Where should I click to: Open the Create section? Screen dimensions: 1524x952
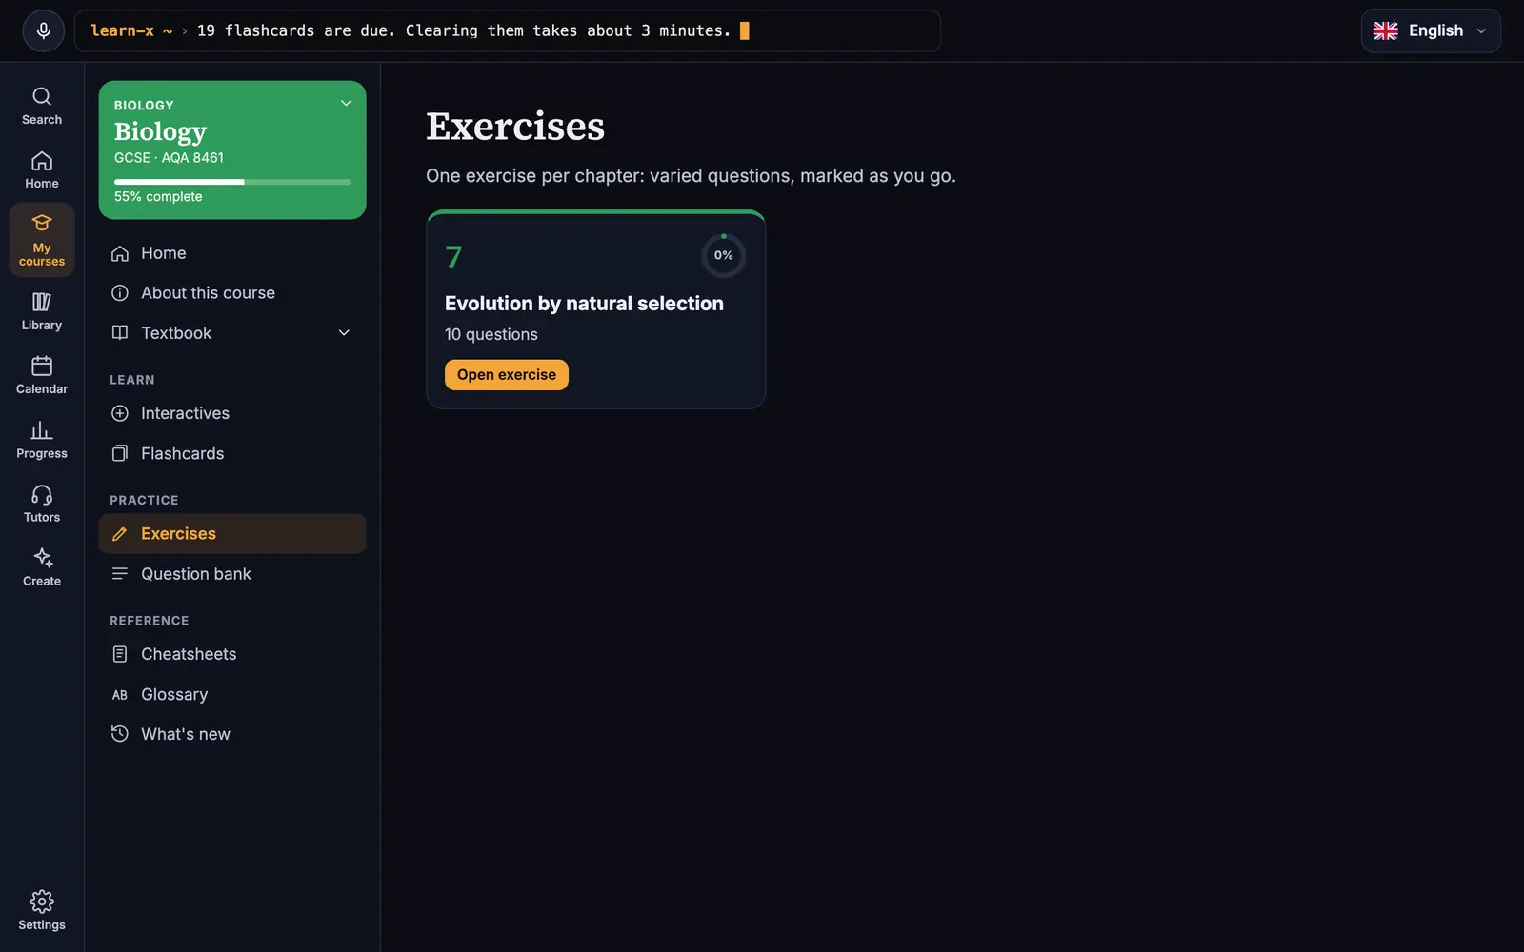tap(42, 567)
